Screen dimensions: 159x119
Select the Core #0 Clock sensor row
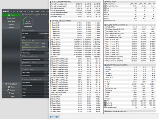coord(75,40)
